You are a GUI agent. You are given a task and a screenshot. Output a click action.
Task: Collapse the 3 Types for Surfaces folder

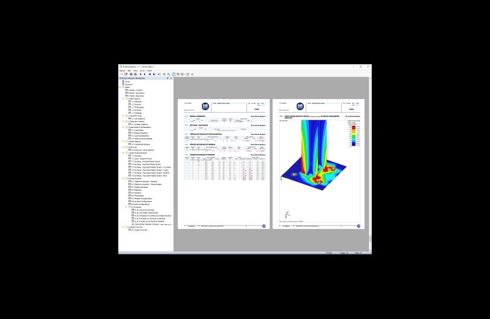coord(123,121)
